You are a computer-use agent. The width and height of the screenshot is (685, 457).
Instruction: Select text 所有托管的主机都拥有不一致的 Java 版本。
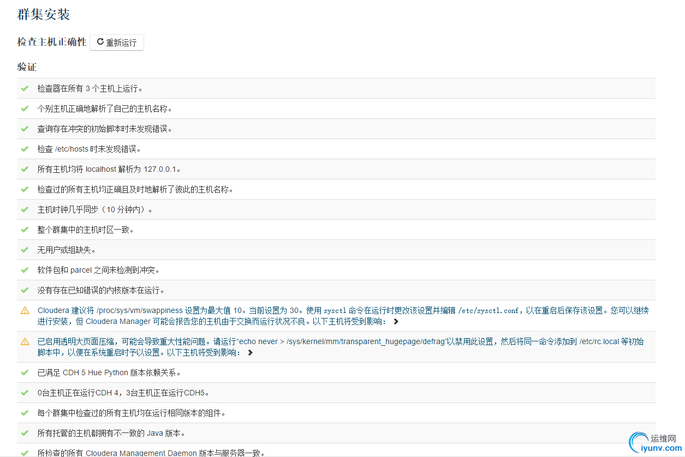coord(111,433)
